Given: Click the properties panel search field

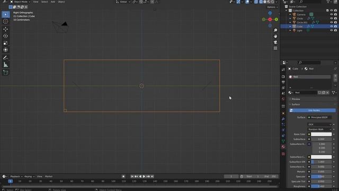Looking at the screenshot, I should tap(309, 63).
